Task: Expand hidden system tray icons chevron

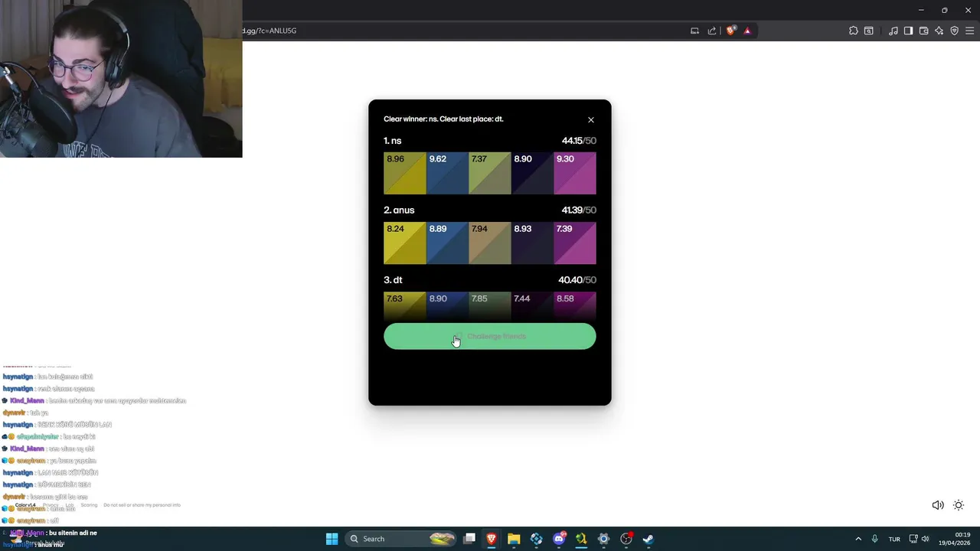Action: tap(858, 539)
